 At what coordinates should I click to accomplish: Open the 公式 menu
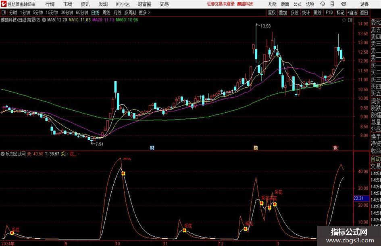[298, 4]
